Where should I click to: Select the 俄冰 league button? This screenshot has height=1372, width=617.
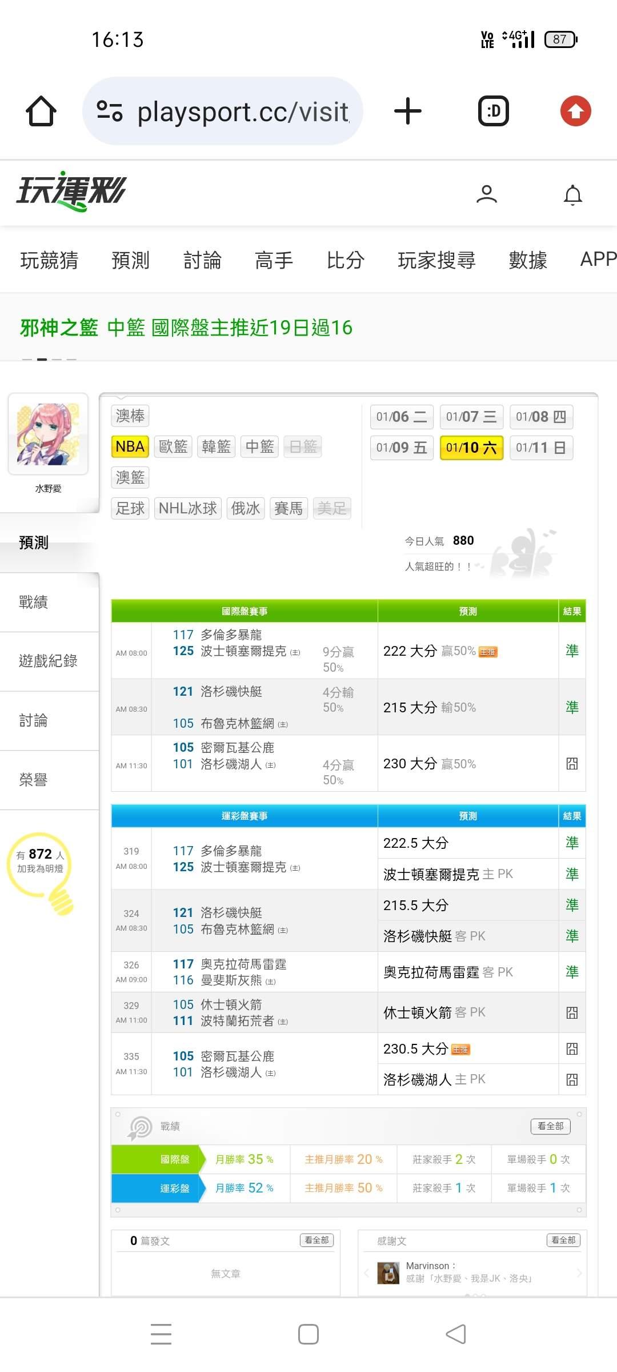coord(246,508)
